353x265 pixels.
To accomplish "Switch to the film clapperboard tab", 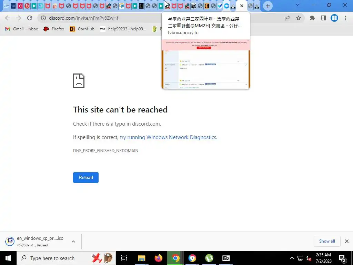I will pos(193,6).
